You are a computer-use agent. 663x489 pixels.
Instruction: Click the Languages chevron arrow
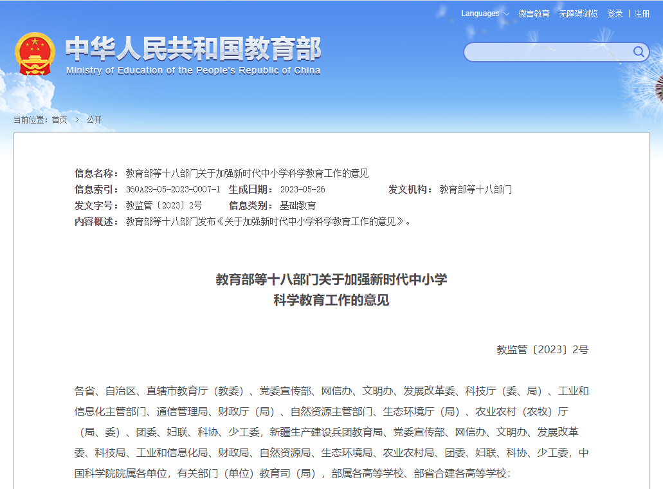tap(506, 14)
